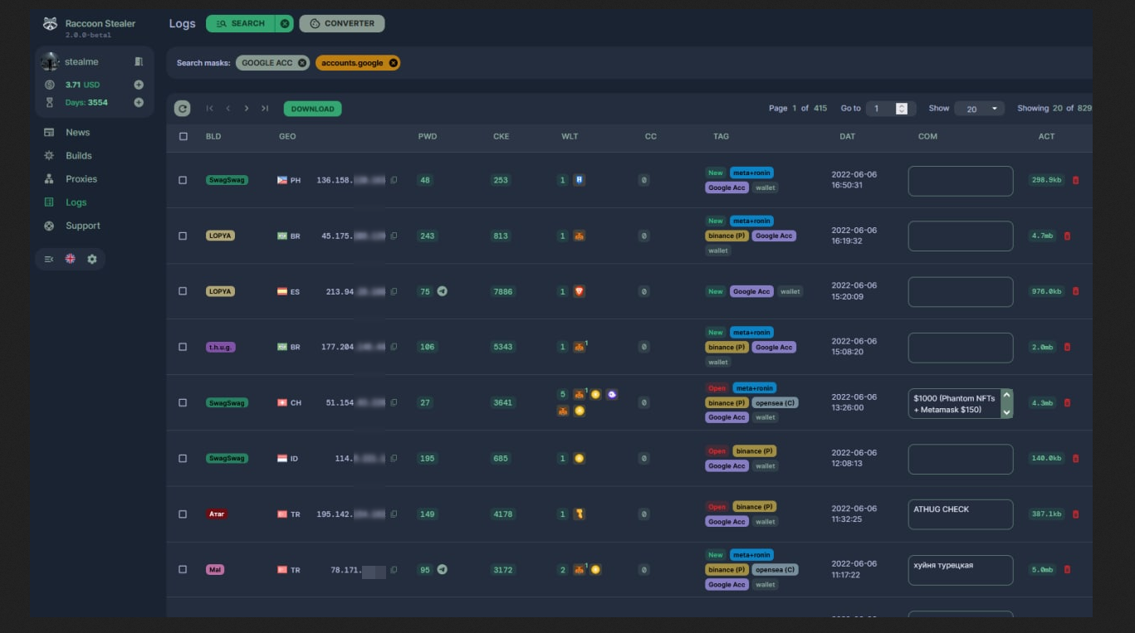Click the PWD column header
Screen dimensions: 1135x633
[x=427, y=136]
